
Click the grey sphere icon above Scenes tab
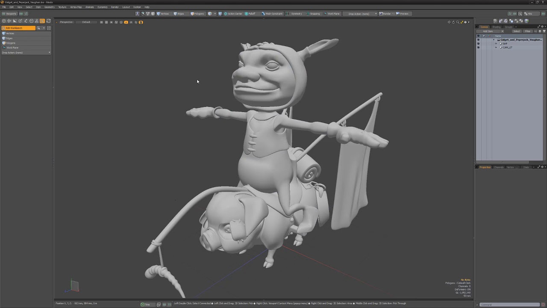click(495, 21)
